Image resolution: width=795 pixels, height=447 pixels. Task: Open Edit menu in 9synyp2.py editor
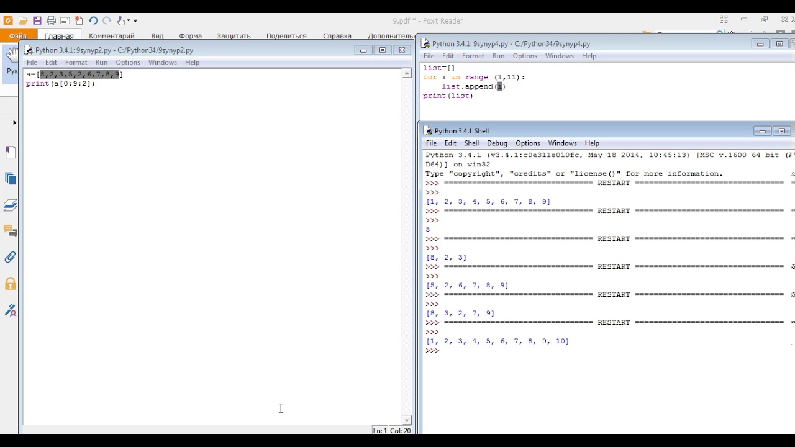[51, 62]
